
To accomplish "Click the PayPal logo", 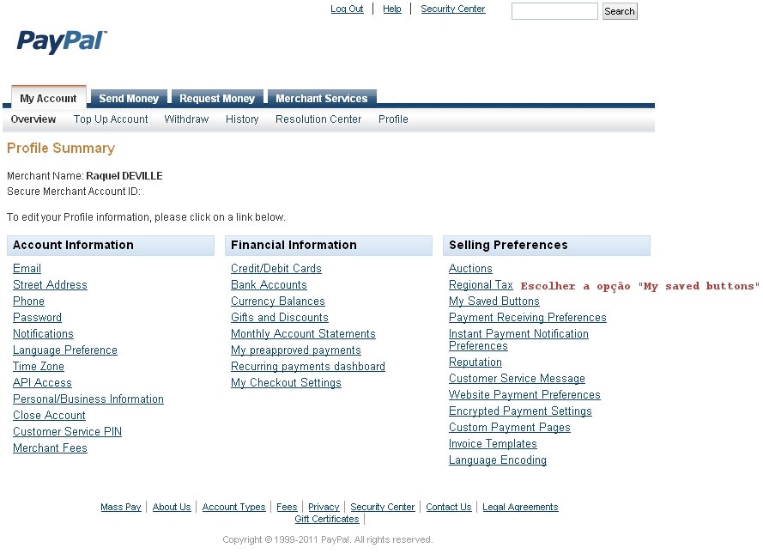I will tap(62, 42).
